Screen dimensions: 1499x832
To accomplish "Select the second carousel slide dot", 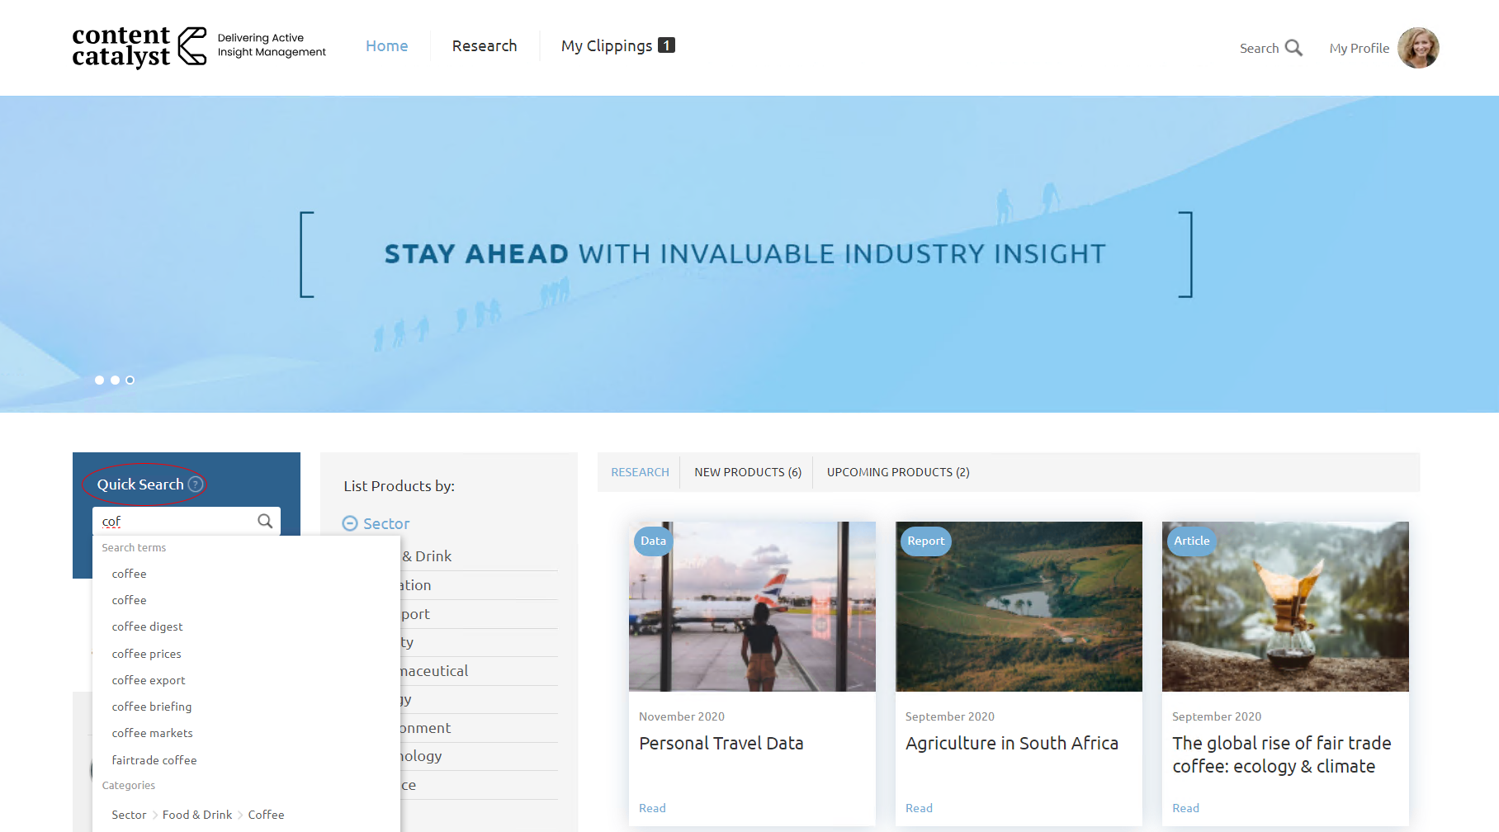I will tap(115, 381).
